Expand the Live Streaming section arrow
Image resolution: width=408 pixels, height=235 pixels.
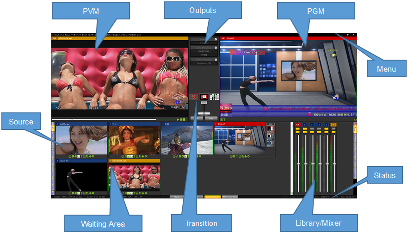tap(216, 47)
